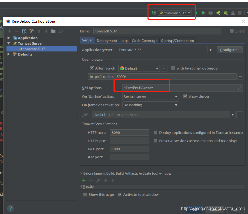The image size is (248, 214).
Task: Open the tomcat8.5.37 run configuration selector
Action: point(175,13)
